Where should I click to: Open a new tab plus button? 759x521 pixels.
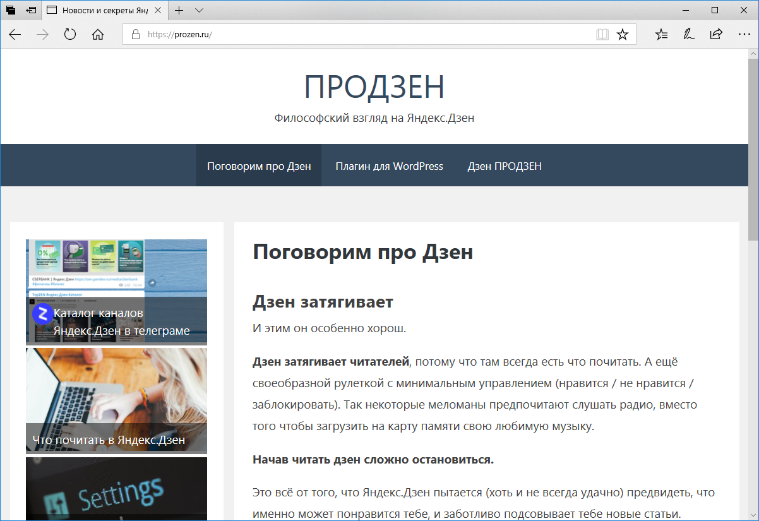[179, 10]
